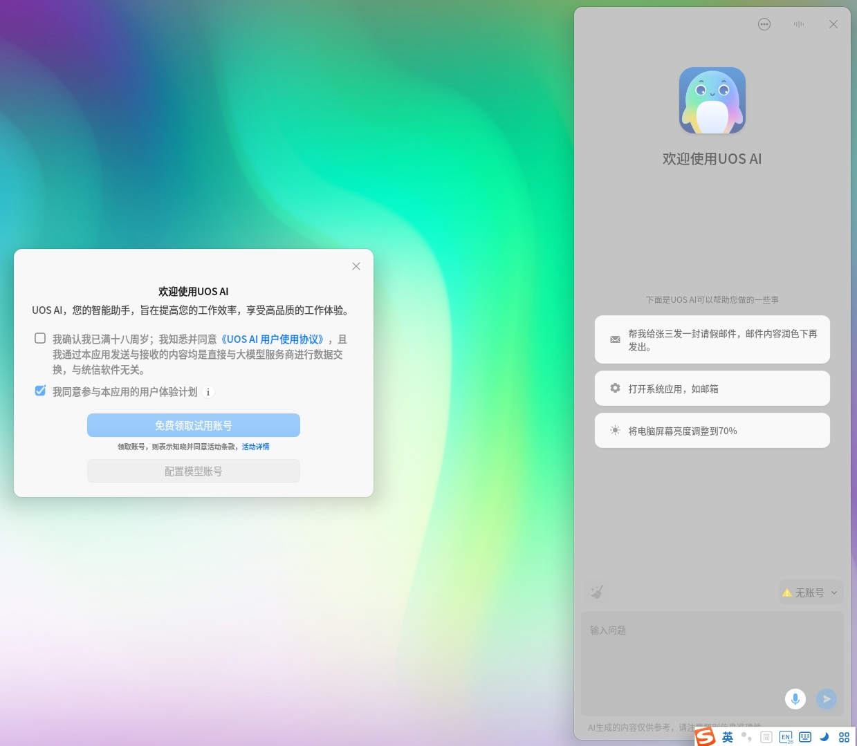The image size is (857, 746).
Task: Click the Sogou input method S logo
Action: pyautogui.click(x=706, y=737)
